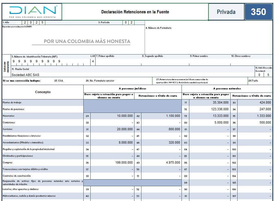The image size is (275, 201).
Task: Click the DIAN logo image
Action: click(x=33, y=12)
